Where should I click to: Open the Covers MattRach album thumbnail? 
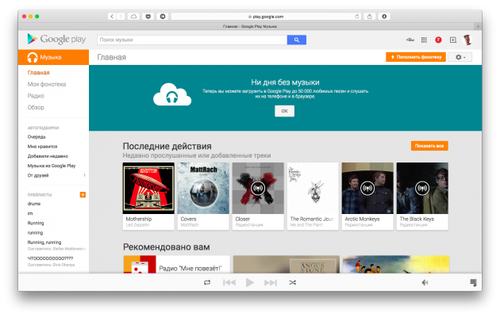pyautogui.click(x=203, y=188)
